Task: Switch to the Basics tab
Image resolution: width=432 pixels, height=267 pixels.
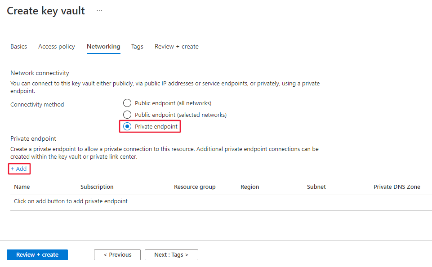Action: (19, 46)
